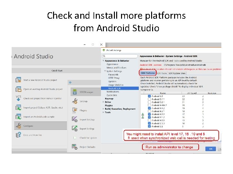Click the download icon beside Android 4.2.2
233x174 pixels.
pyautogui.click(x=143, y=114)
